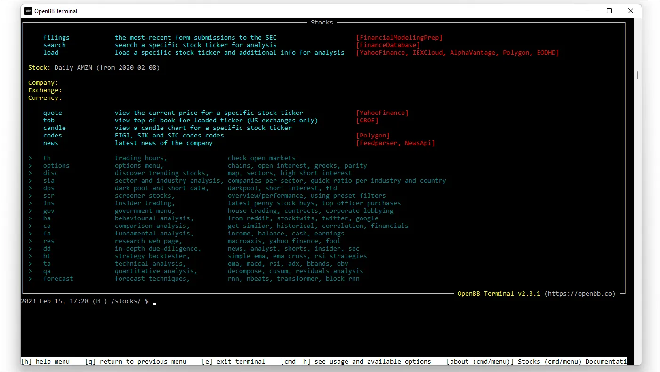
Task: Click the 'search' command text
Action: [x=55, y=45]
